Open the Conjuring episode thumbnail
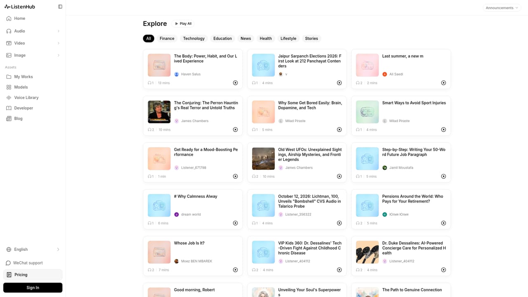 tap(159, 112)
